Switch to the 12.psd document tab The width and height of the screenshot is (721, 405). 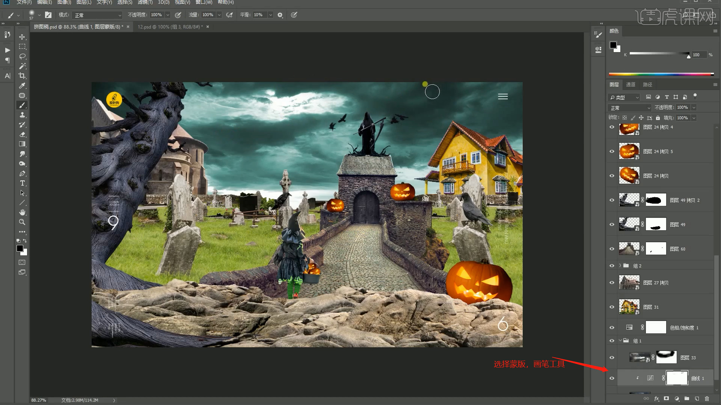(x=170, y=27)
